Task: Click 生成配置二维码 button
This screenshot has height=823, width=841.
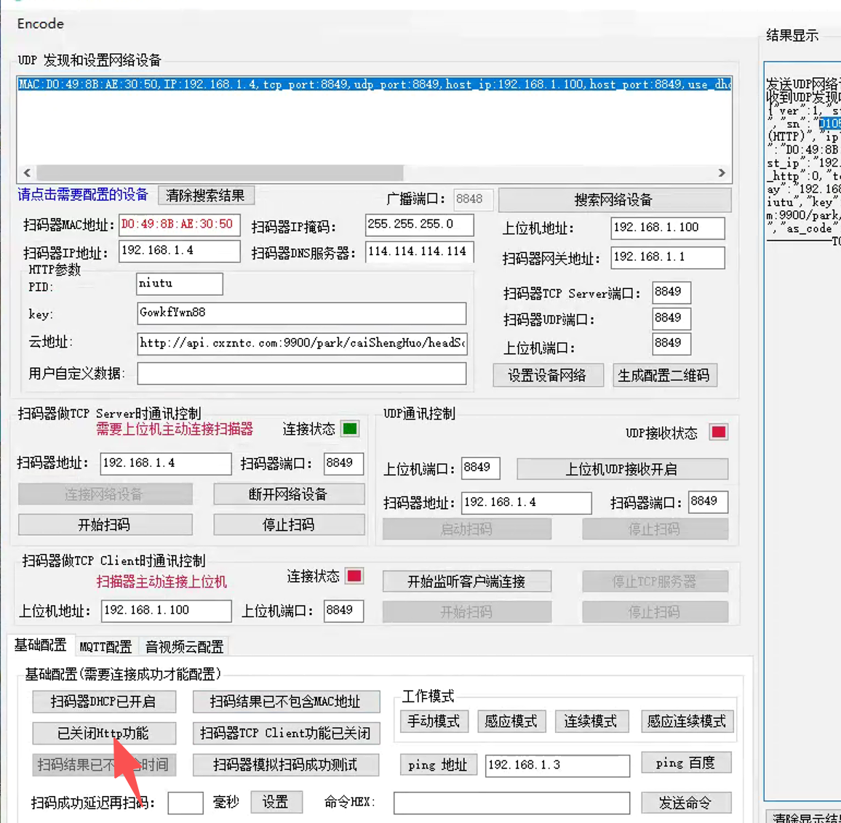Action: pyautogui.click(x=664, y=375)
